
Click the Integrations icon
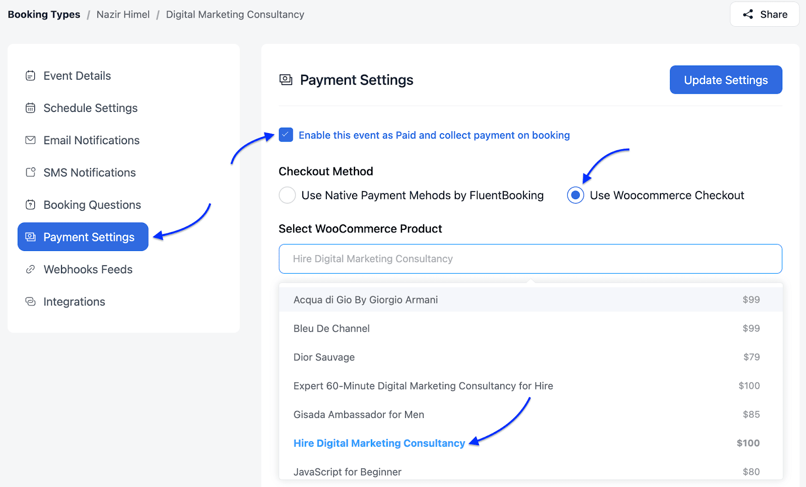point(30,301)
